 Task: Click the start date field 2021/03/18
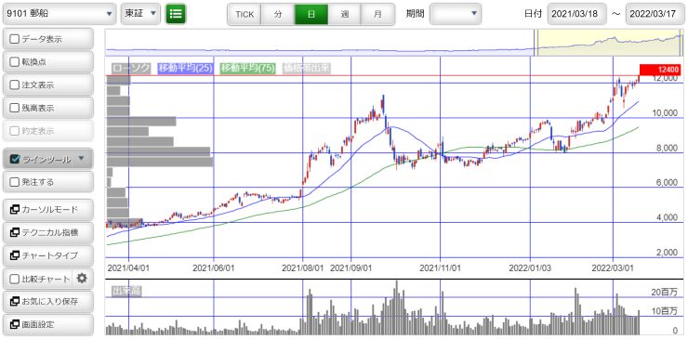[577, 14]
